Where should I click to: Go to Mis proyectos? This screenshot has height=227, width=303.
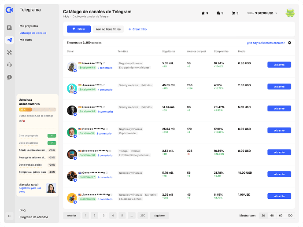pos(29,26)
